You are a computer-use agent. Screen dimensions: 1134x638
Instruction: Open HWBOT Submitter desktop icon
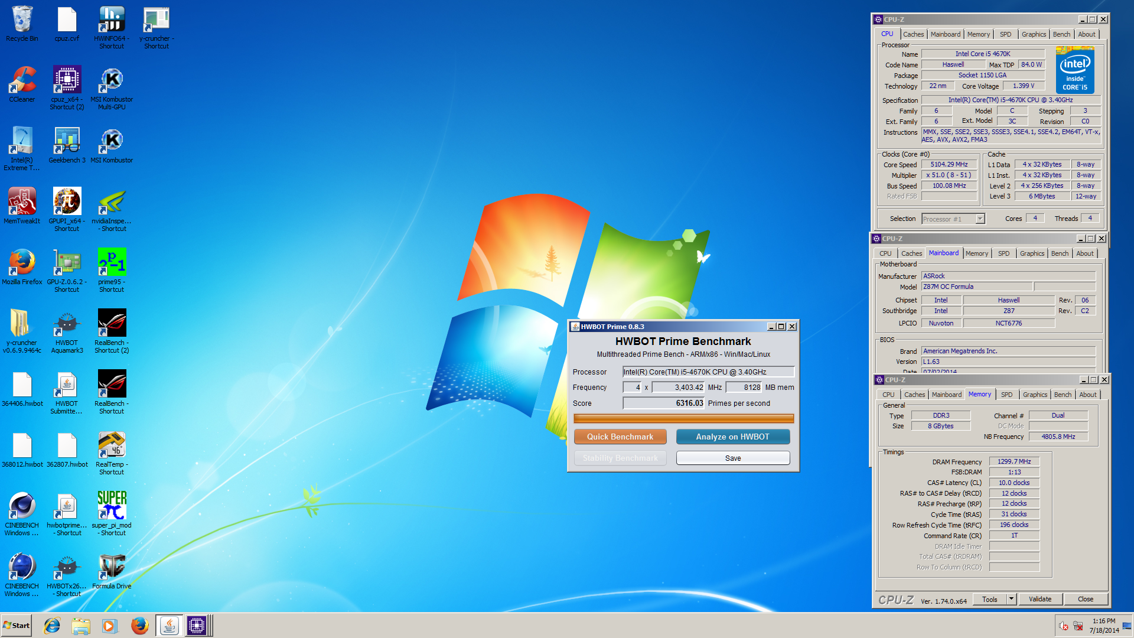[x=67, y=392]
